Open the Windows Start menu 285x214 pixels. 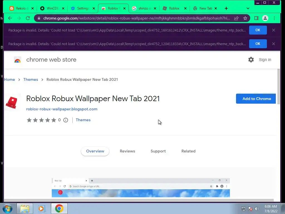coord(8,208)
